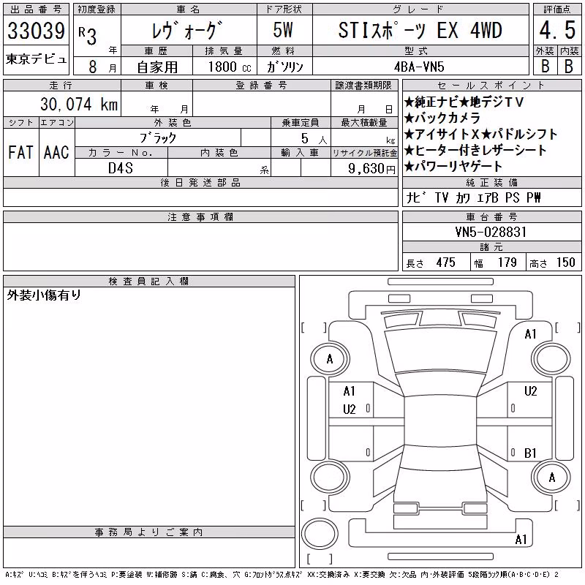
Task: Click the A mark in the wheel beside the A1/U2 door
Action: click(x=330, y=359)
